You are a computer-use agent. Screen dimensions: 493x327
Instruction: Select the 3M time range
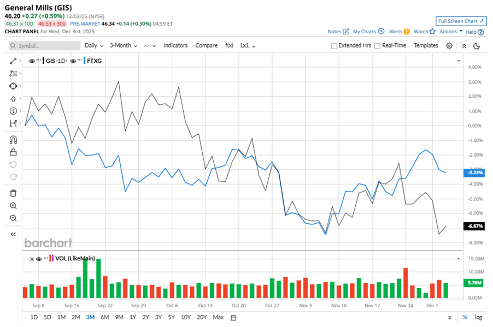(90, 317)
